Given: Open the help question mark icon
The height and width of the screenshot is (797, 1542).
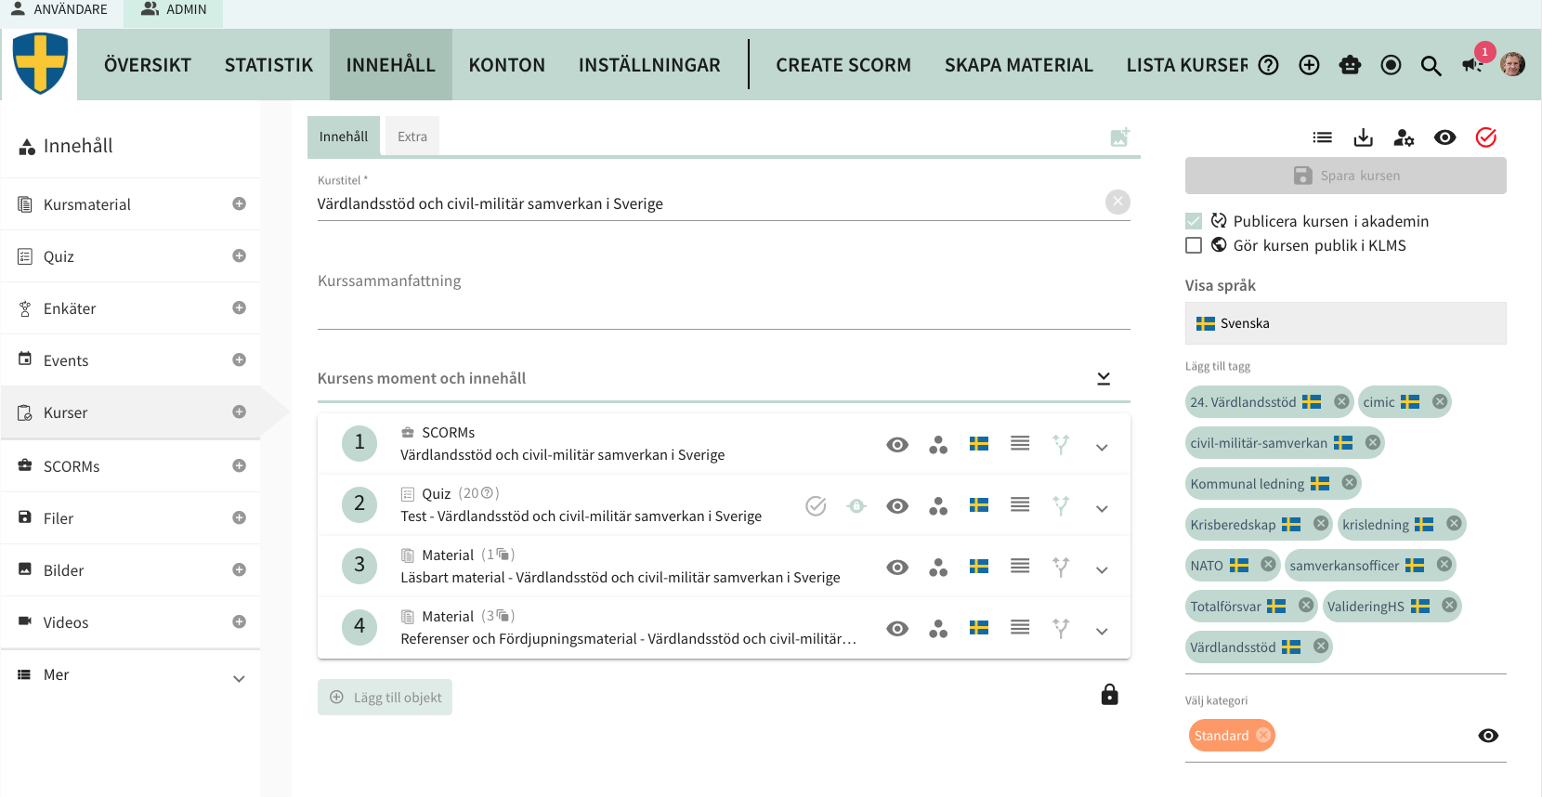Looking at the screenshot, I should 1268,65.
